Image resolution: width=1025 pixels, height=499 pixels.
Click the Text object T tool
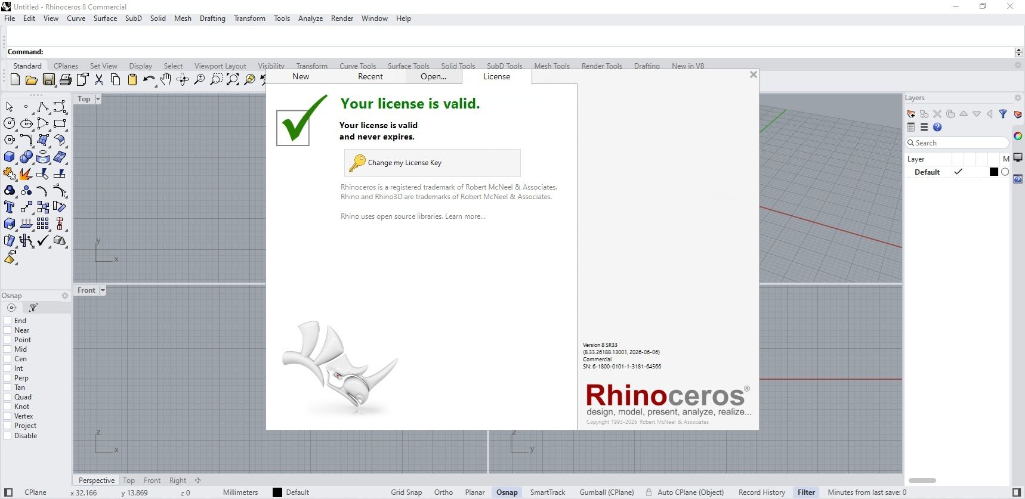pyautogui.click(x=10, y=207)
